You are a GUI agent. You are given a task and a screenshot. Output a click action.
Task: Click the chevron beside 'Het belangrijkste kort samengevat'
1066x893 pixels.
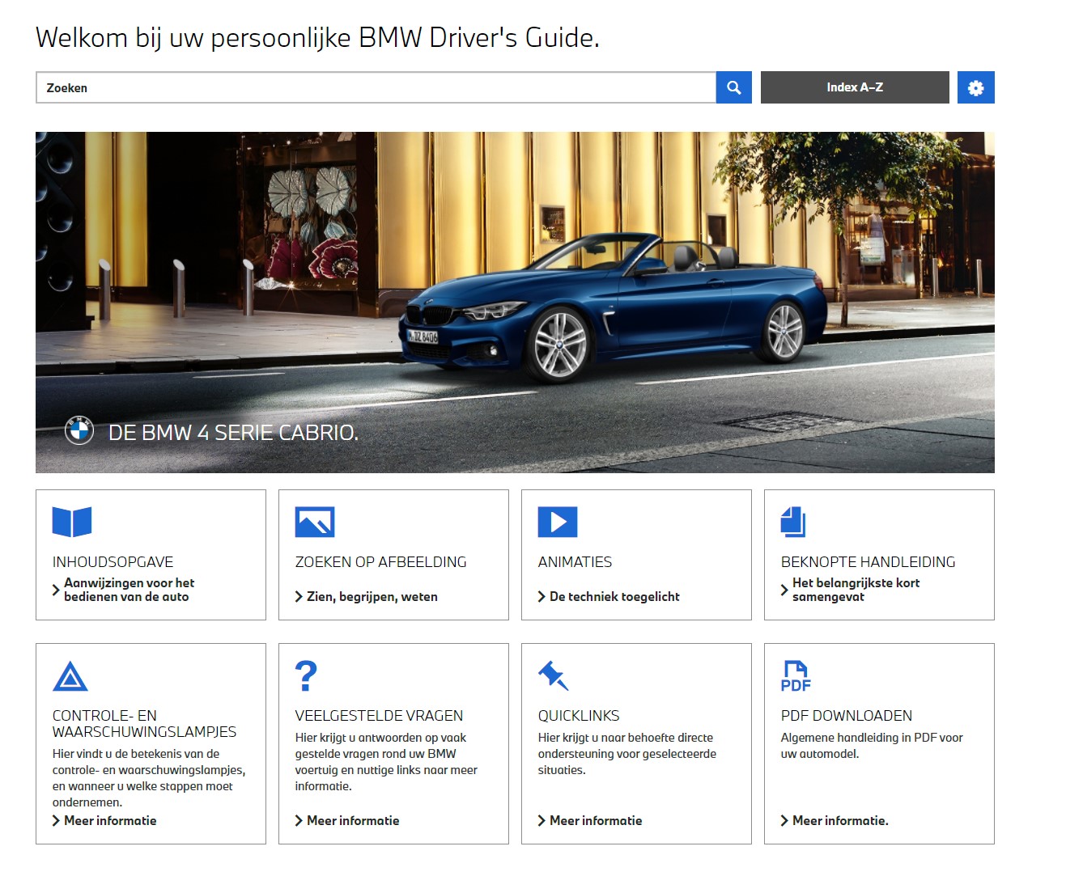(x=784, y=590)
